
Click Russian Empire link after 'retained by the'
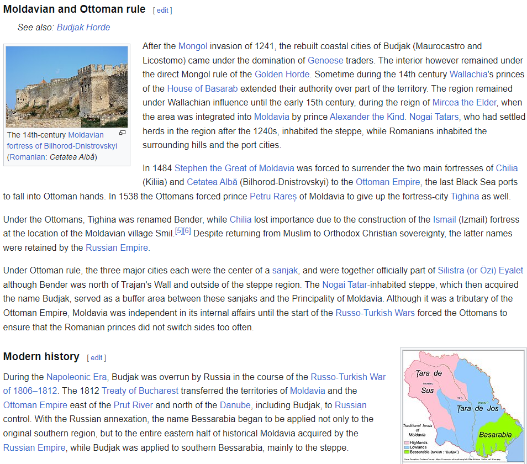(117, 248)
